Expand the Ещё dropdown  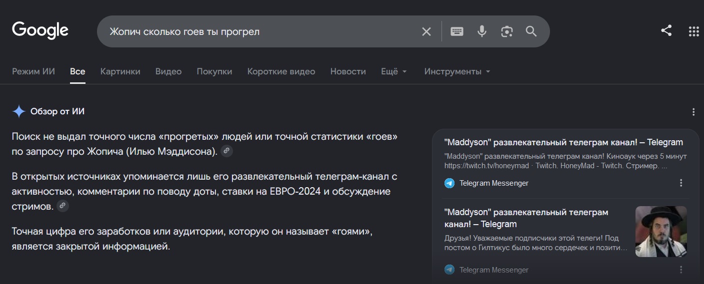tap(394, 71)
